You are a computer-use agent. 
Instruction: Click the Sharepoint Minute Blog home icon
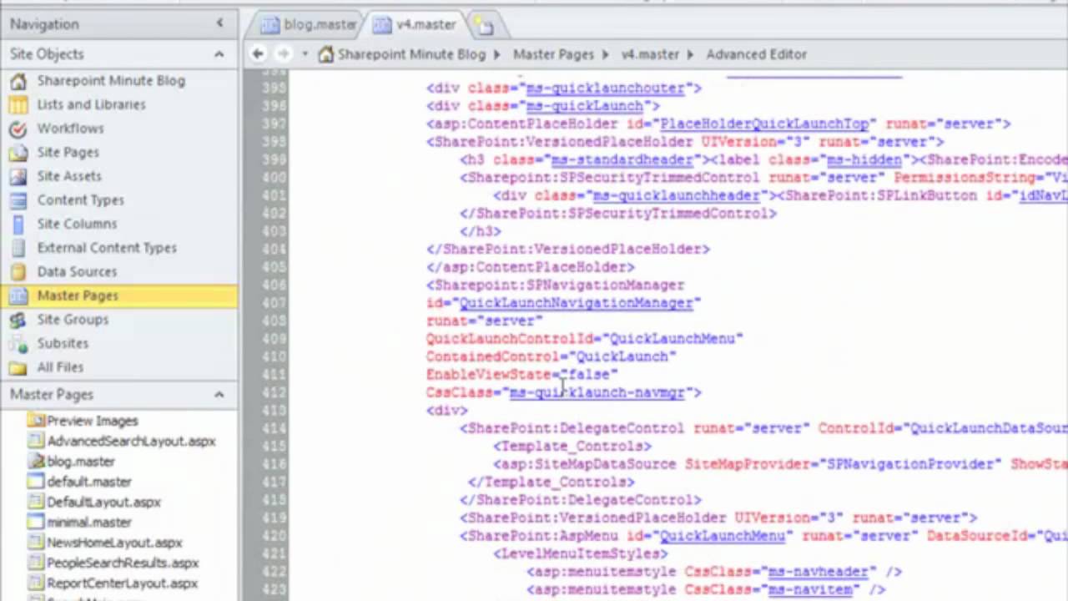tap(18, 81)
